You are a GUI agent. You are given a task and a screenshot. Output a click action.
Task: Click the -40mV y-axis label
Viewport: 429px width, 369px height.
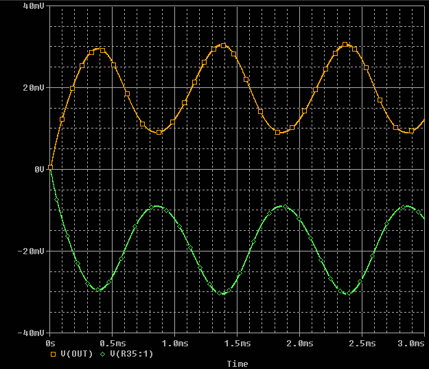pos(31,333)
